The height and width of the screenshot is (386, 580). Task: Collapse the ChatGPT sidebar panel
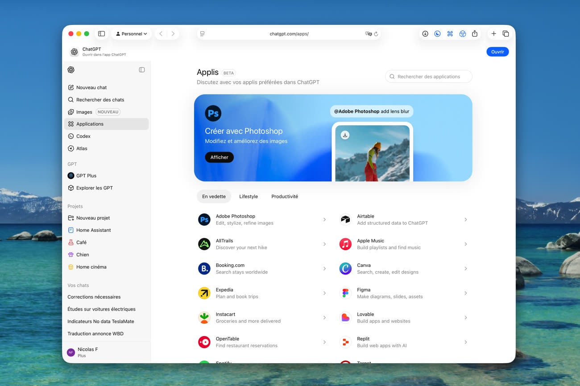(142, 70)
